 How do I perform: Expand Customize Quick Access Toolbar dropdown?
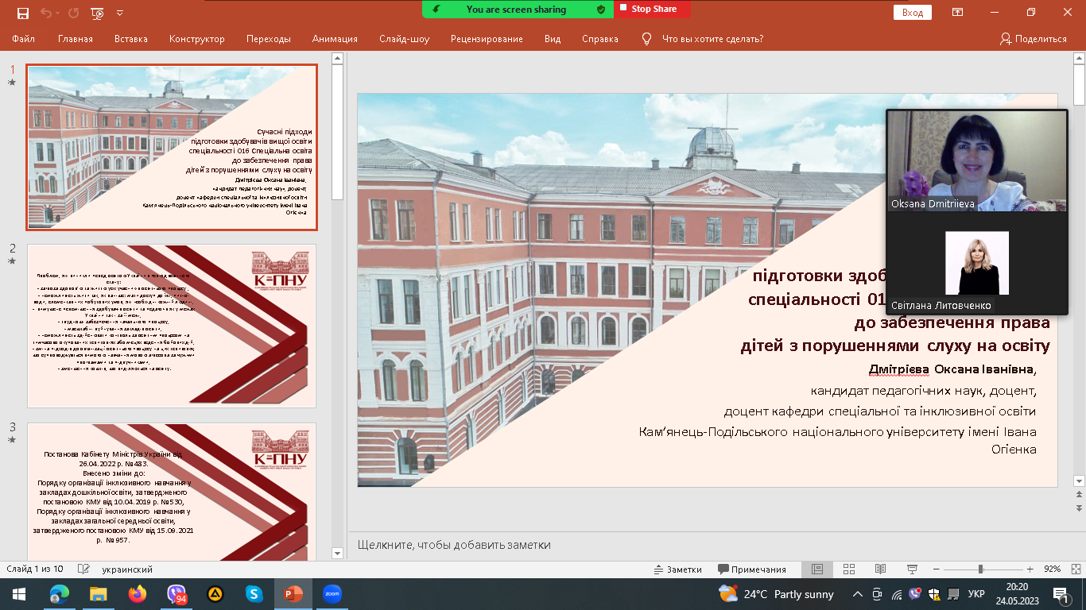tap(120, 14)
